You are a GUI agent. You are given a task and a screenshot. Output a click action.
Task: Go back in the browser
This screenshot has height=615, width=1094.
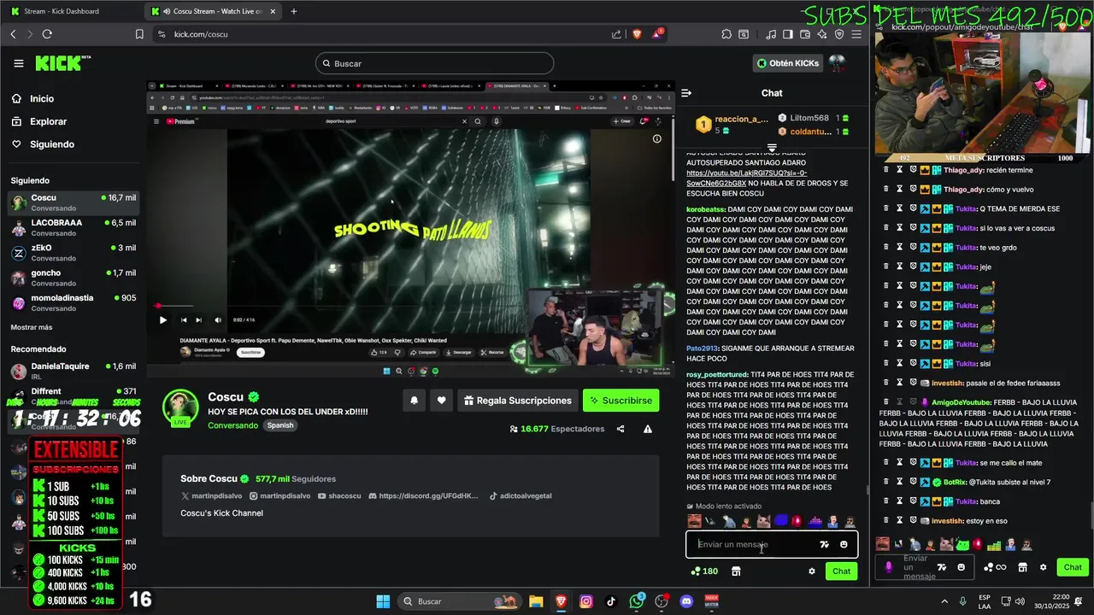coord(13,34)
